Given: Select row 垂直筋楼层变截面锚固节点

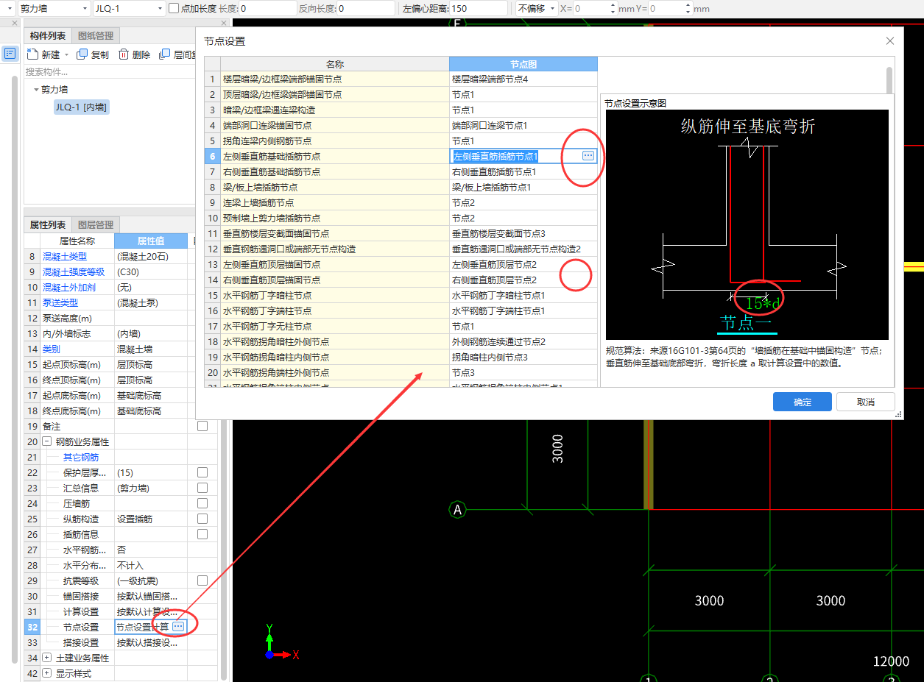Looking at the screenshot, I should tap(335, 233).
